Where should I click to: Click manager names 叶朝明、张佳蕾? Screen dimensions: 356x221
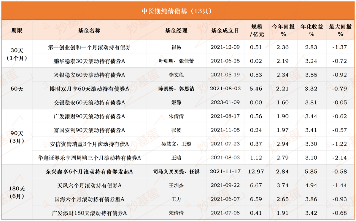pyautogui.click(x=176, y=61)
